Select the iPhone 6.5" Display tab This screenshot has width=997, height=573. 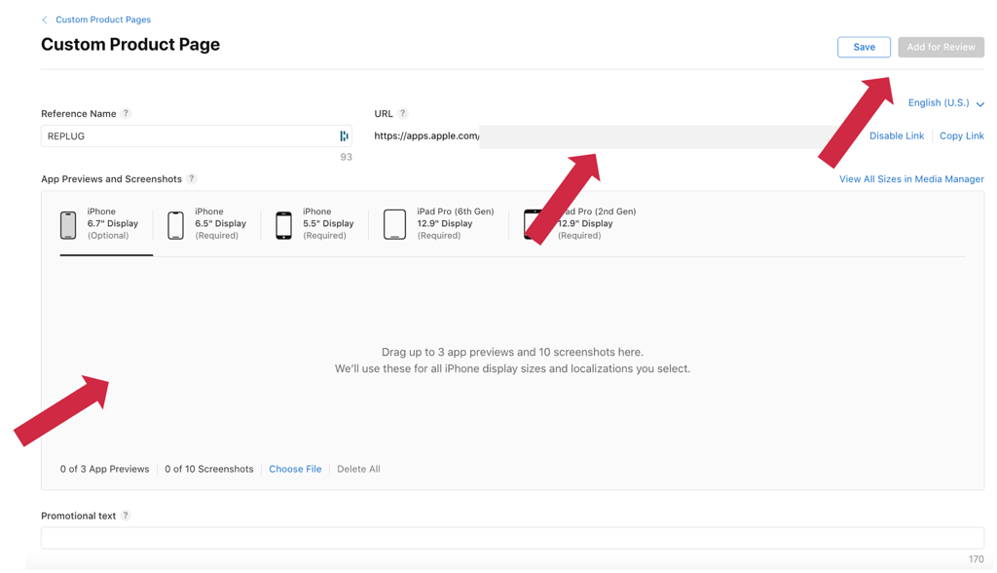206,224
